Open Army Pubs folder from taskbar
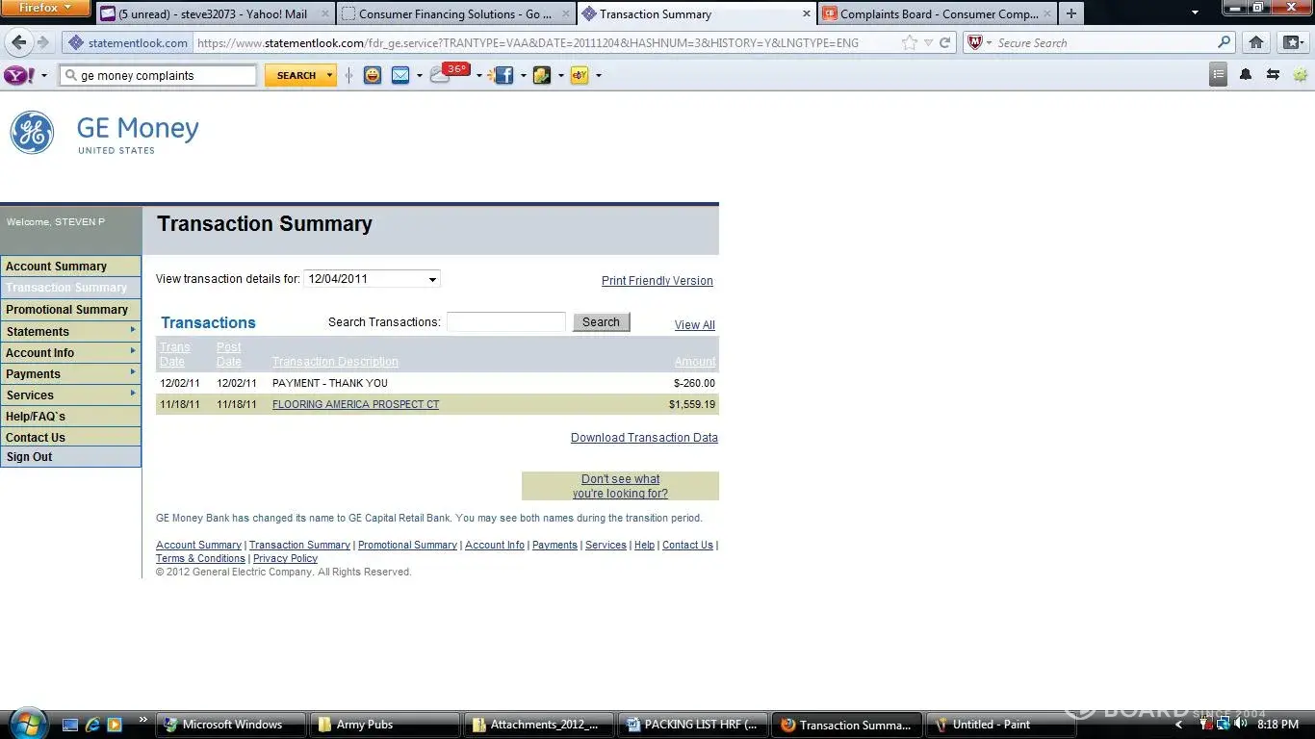Image resolution: width=1315 pixels, height=739 pixels. (x=384, y=725)
